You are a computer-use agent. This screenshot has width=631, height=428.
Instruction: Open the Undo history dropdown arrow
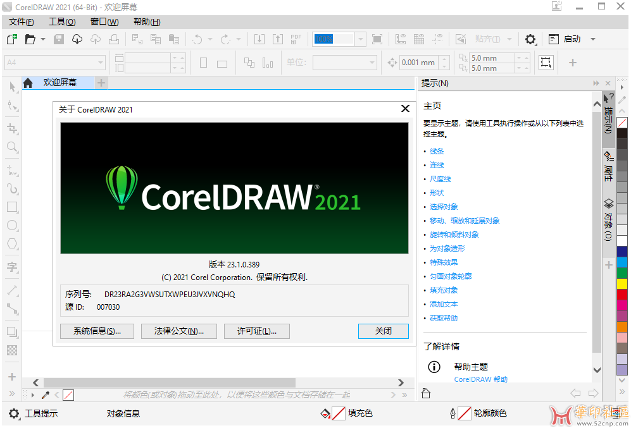(210, 39)
